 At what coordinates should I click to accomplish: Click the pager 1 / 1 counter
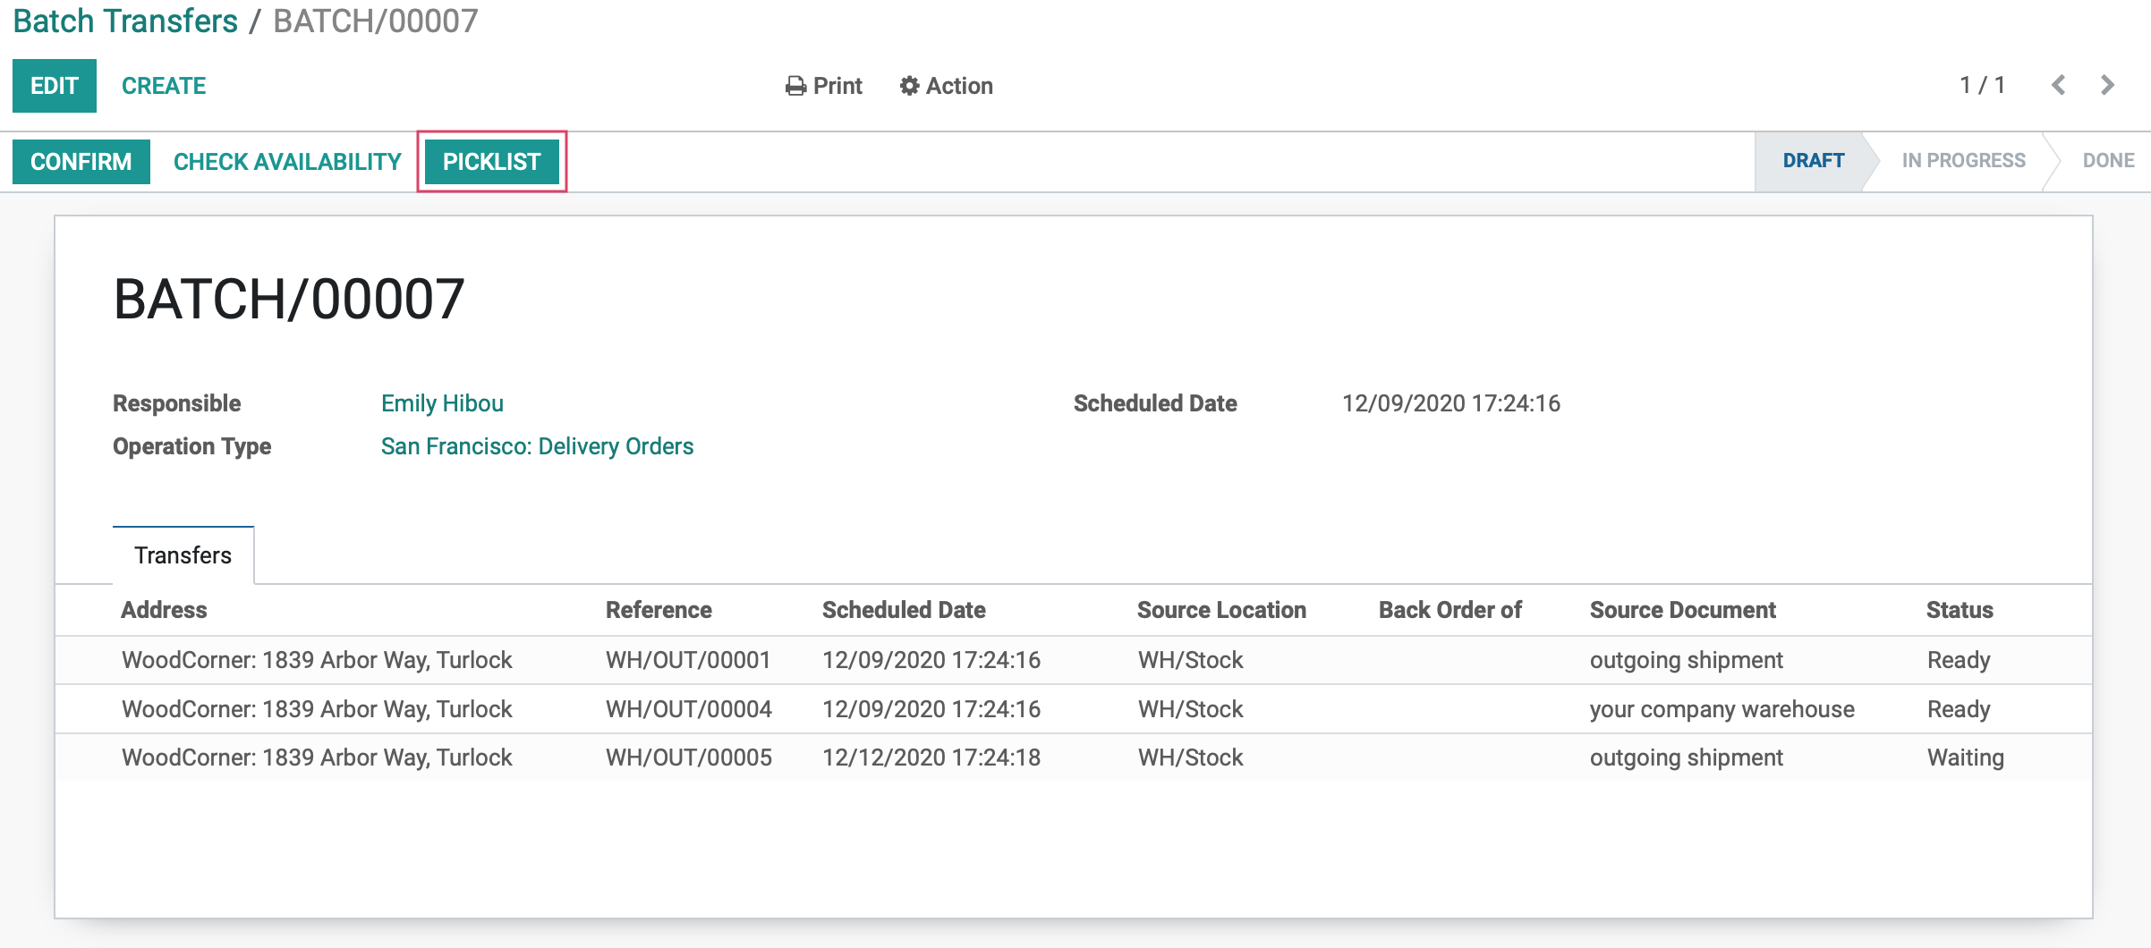coord(1982,85)
